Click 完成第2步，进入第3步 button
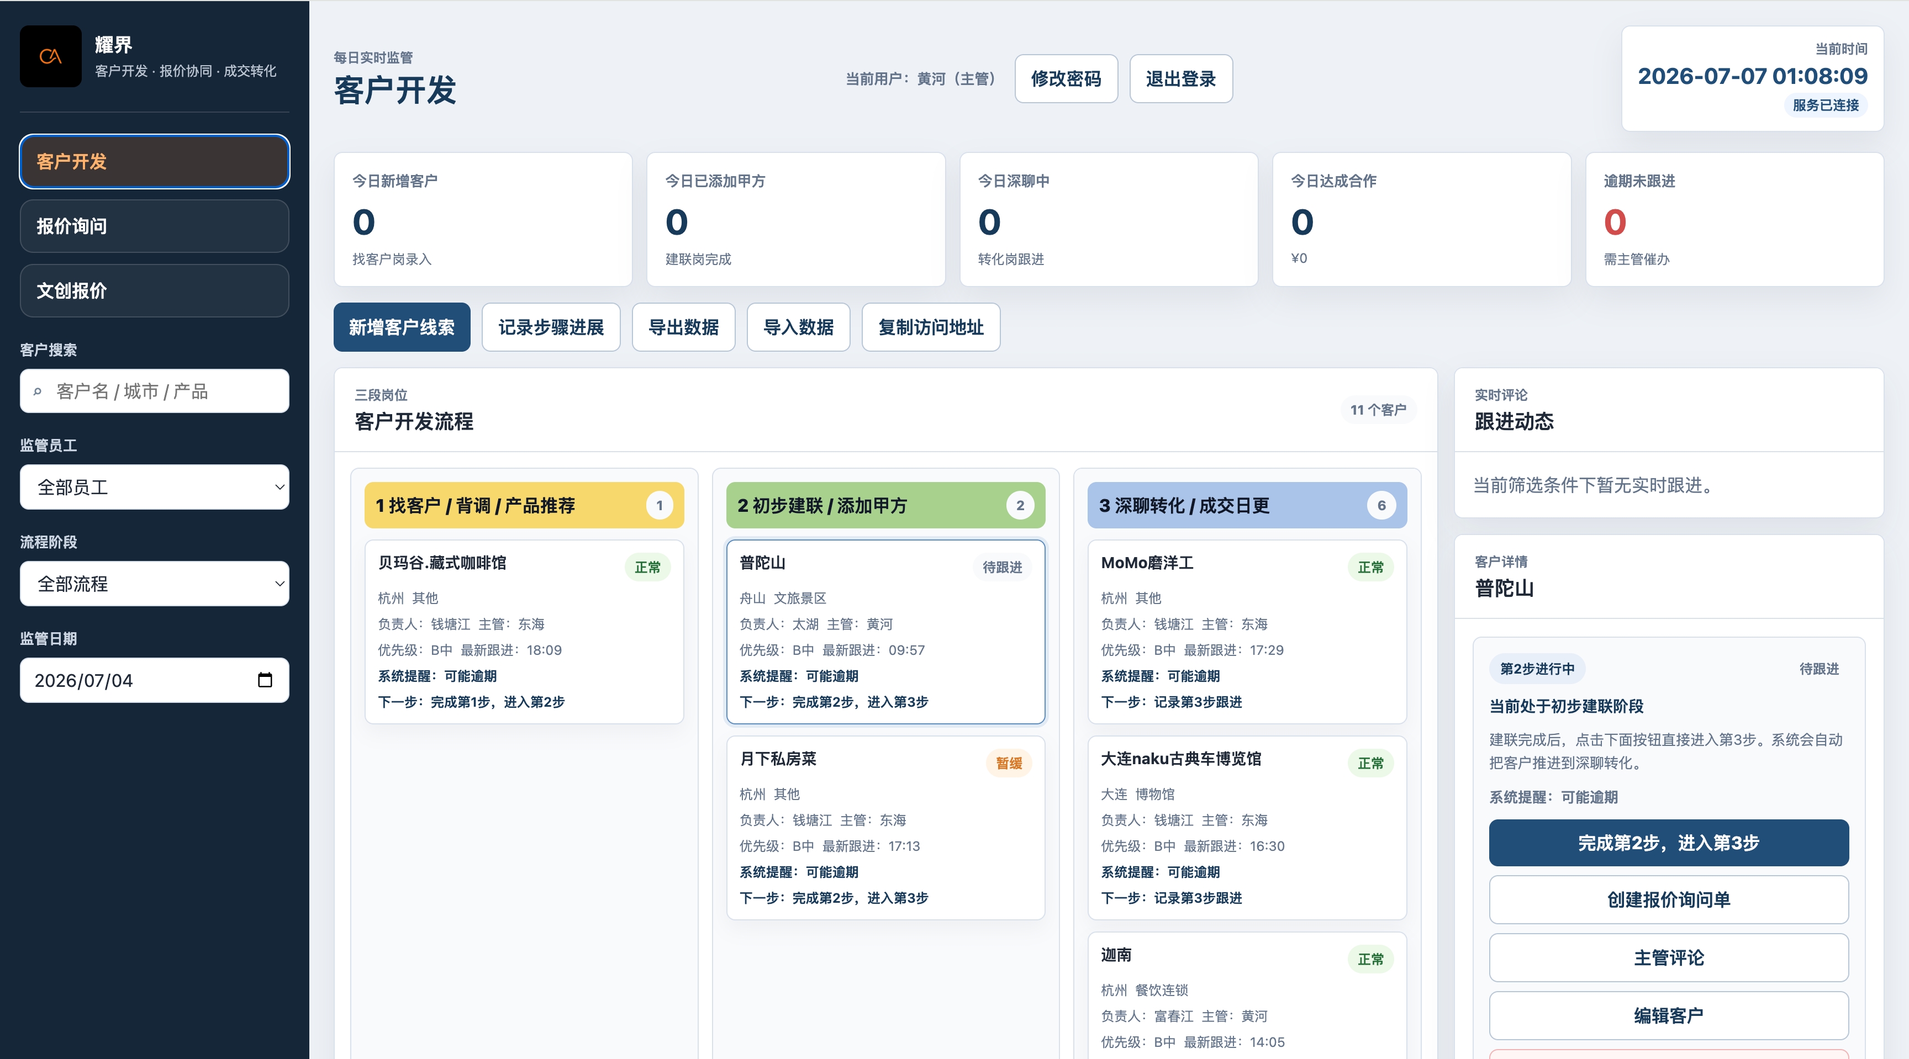Image resolution: width=1909 pixels, height=1059 pixels. tap(1668, 843)
